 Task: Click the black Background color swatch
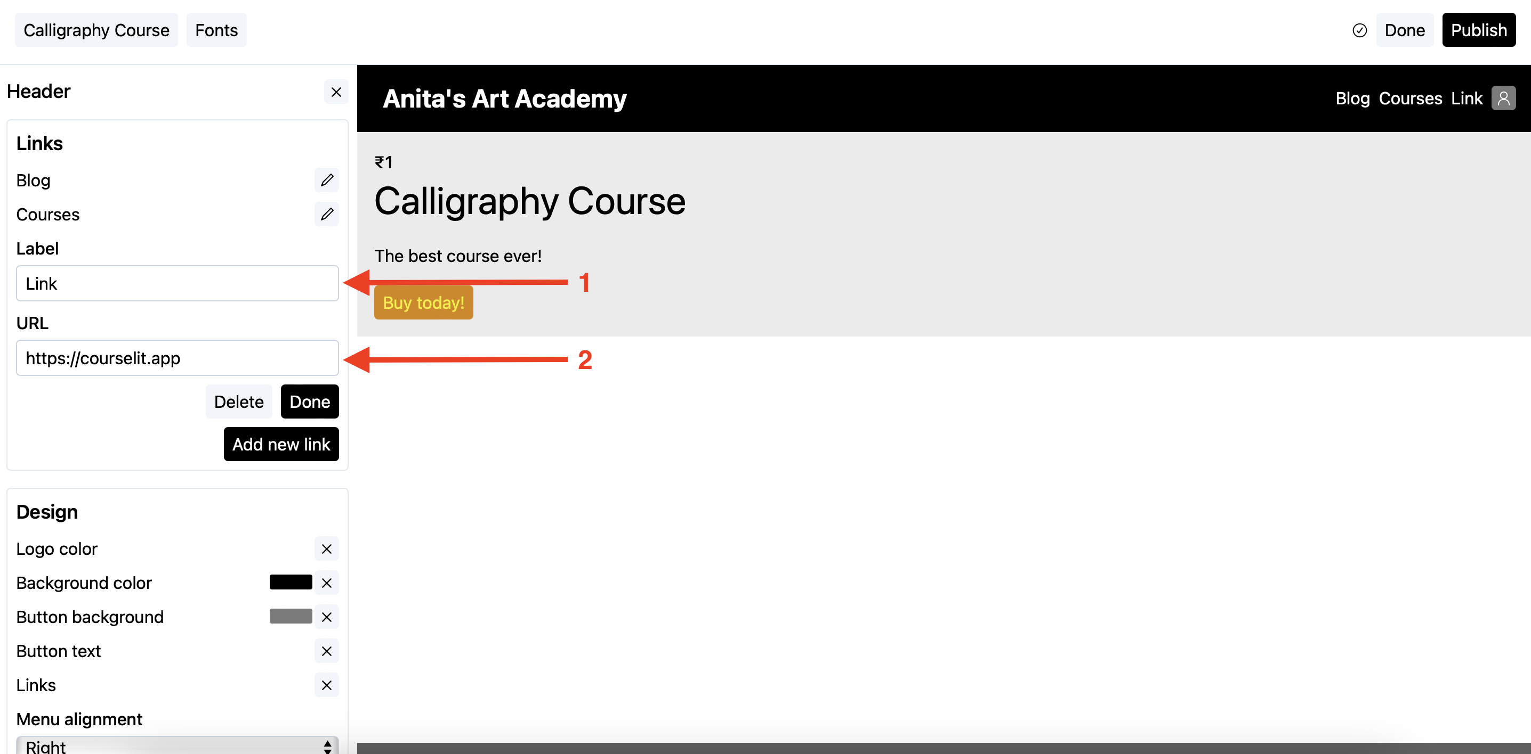pos(291,583)
